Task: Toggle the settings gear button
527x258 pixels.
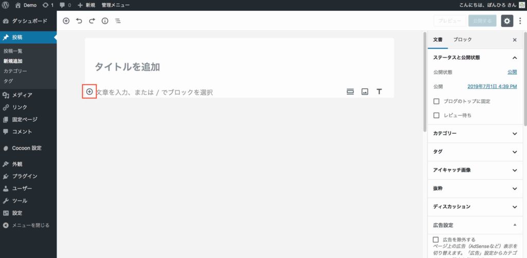Action: click(507, 21)
